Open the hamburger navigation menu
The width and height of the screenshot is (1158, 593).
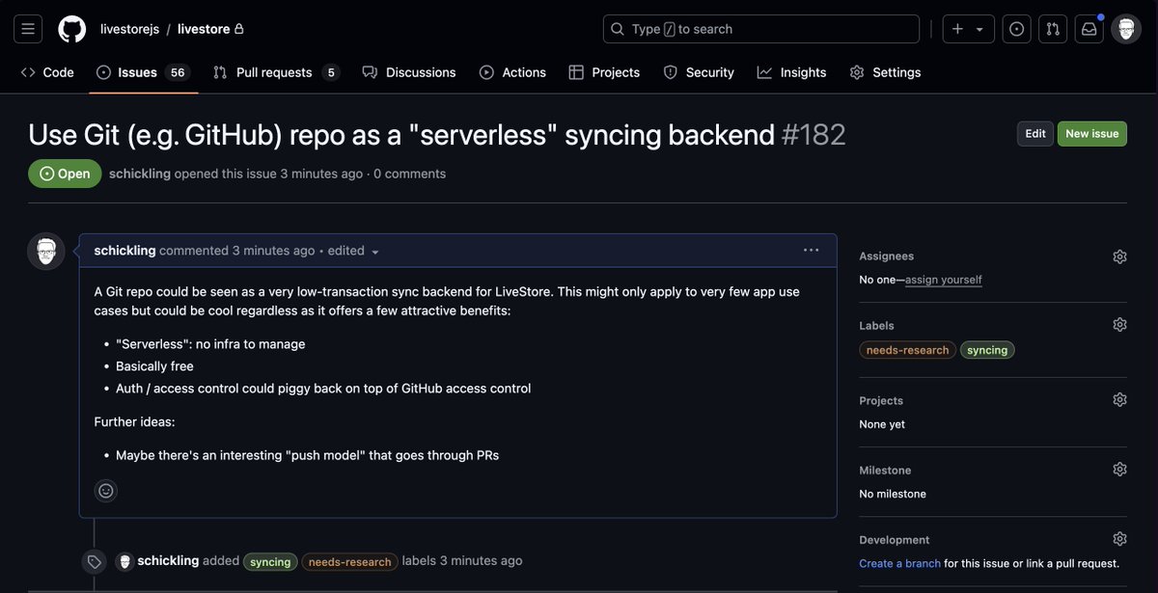click(x=28, y=29)
